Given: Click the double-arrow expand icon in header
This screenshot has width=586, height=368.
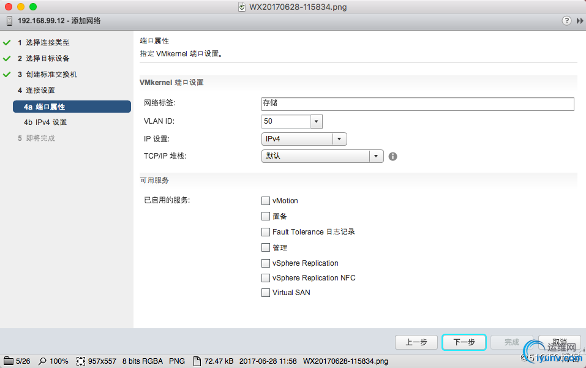Looking at the screenshot, I should coord(580,21).
